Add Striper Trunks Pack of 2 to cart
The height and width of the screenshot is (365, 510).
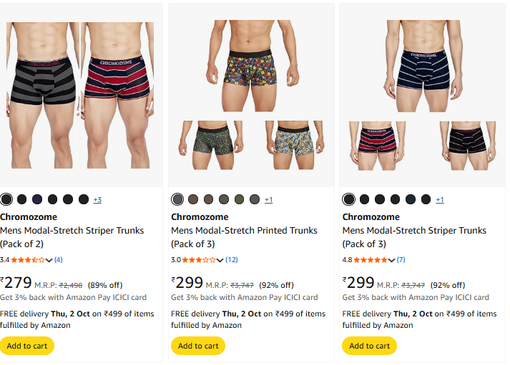(x=27, y=346)
